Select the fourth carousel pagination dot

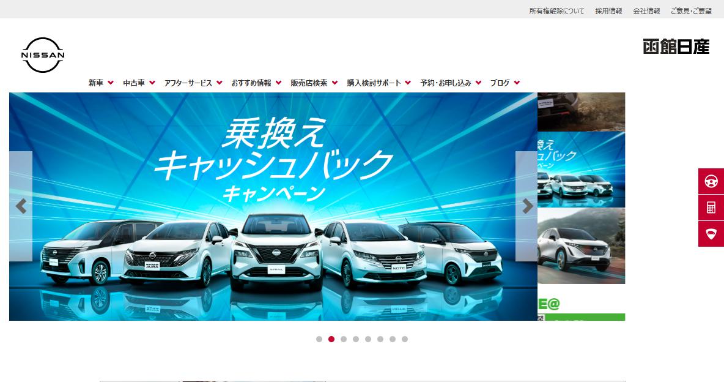(355, 339)
